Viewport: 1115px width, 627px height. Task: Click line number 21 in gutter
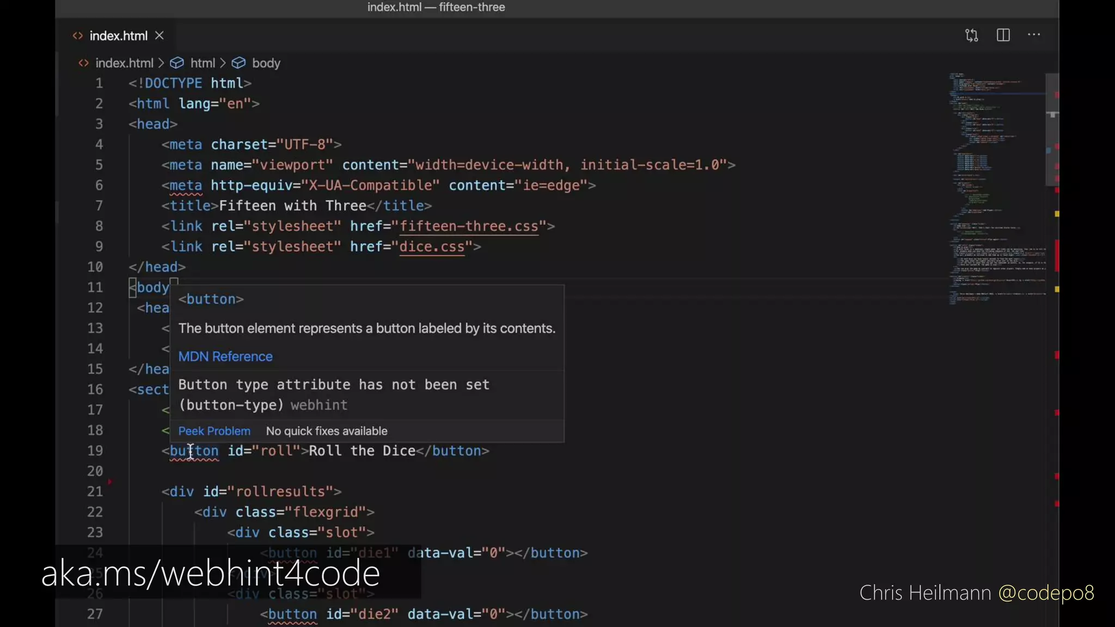pyautogui.click(x=95, y=491)
